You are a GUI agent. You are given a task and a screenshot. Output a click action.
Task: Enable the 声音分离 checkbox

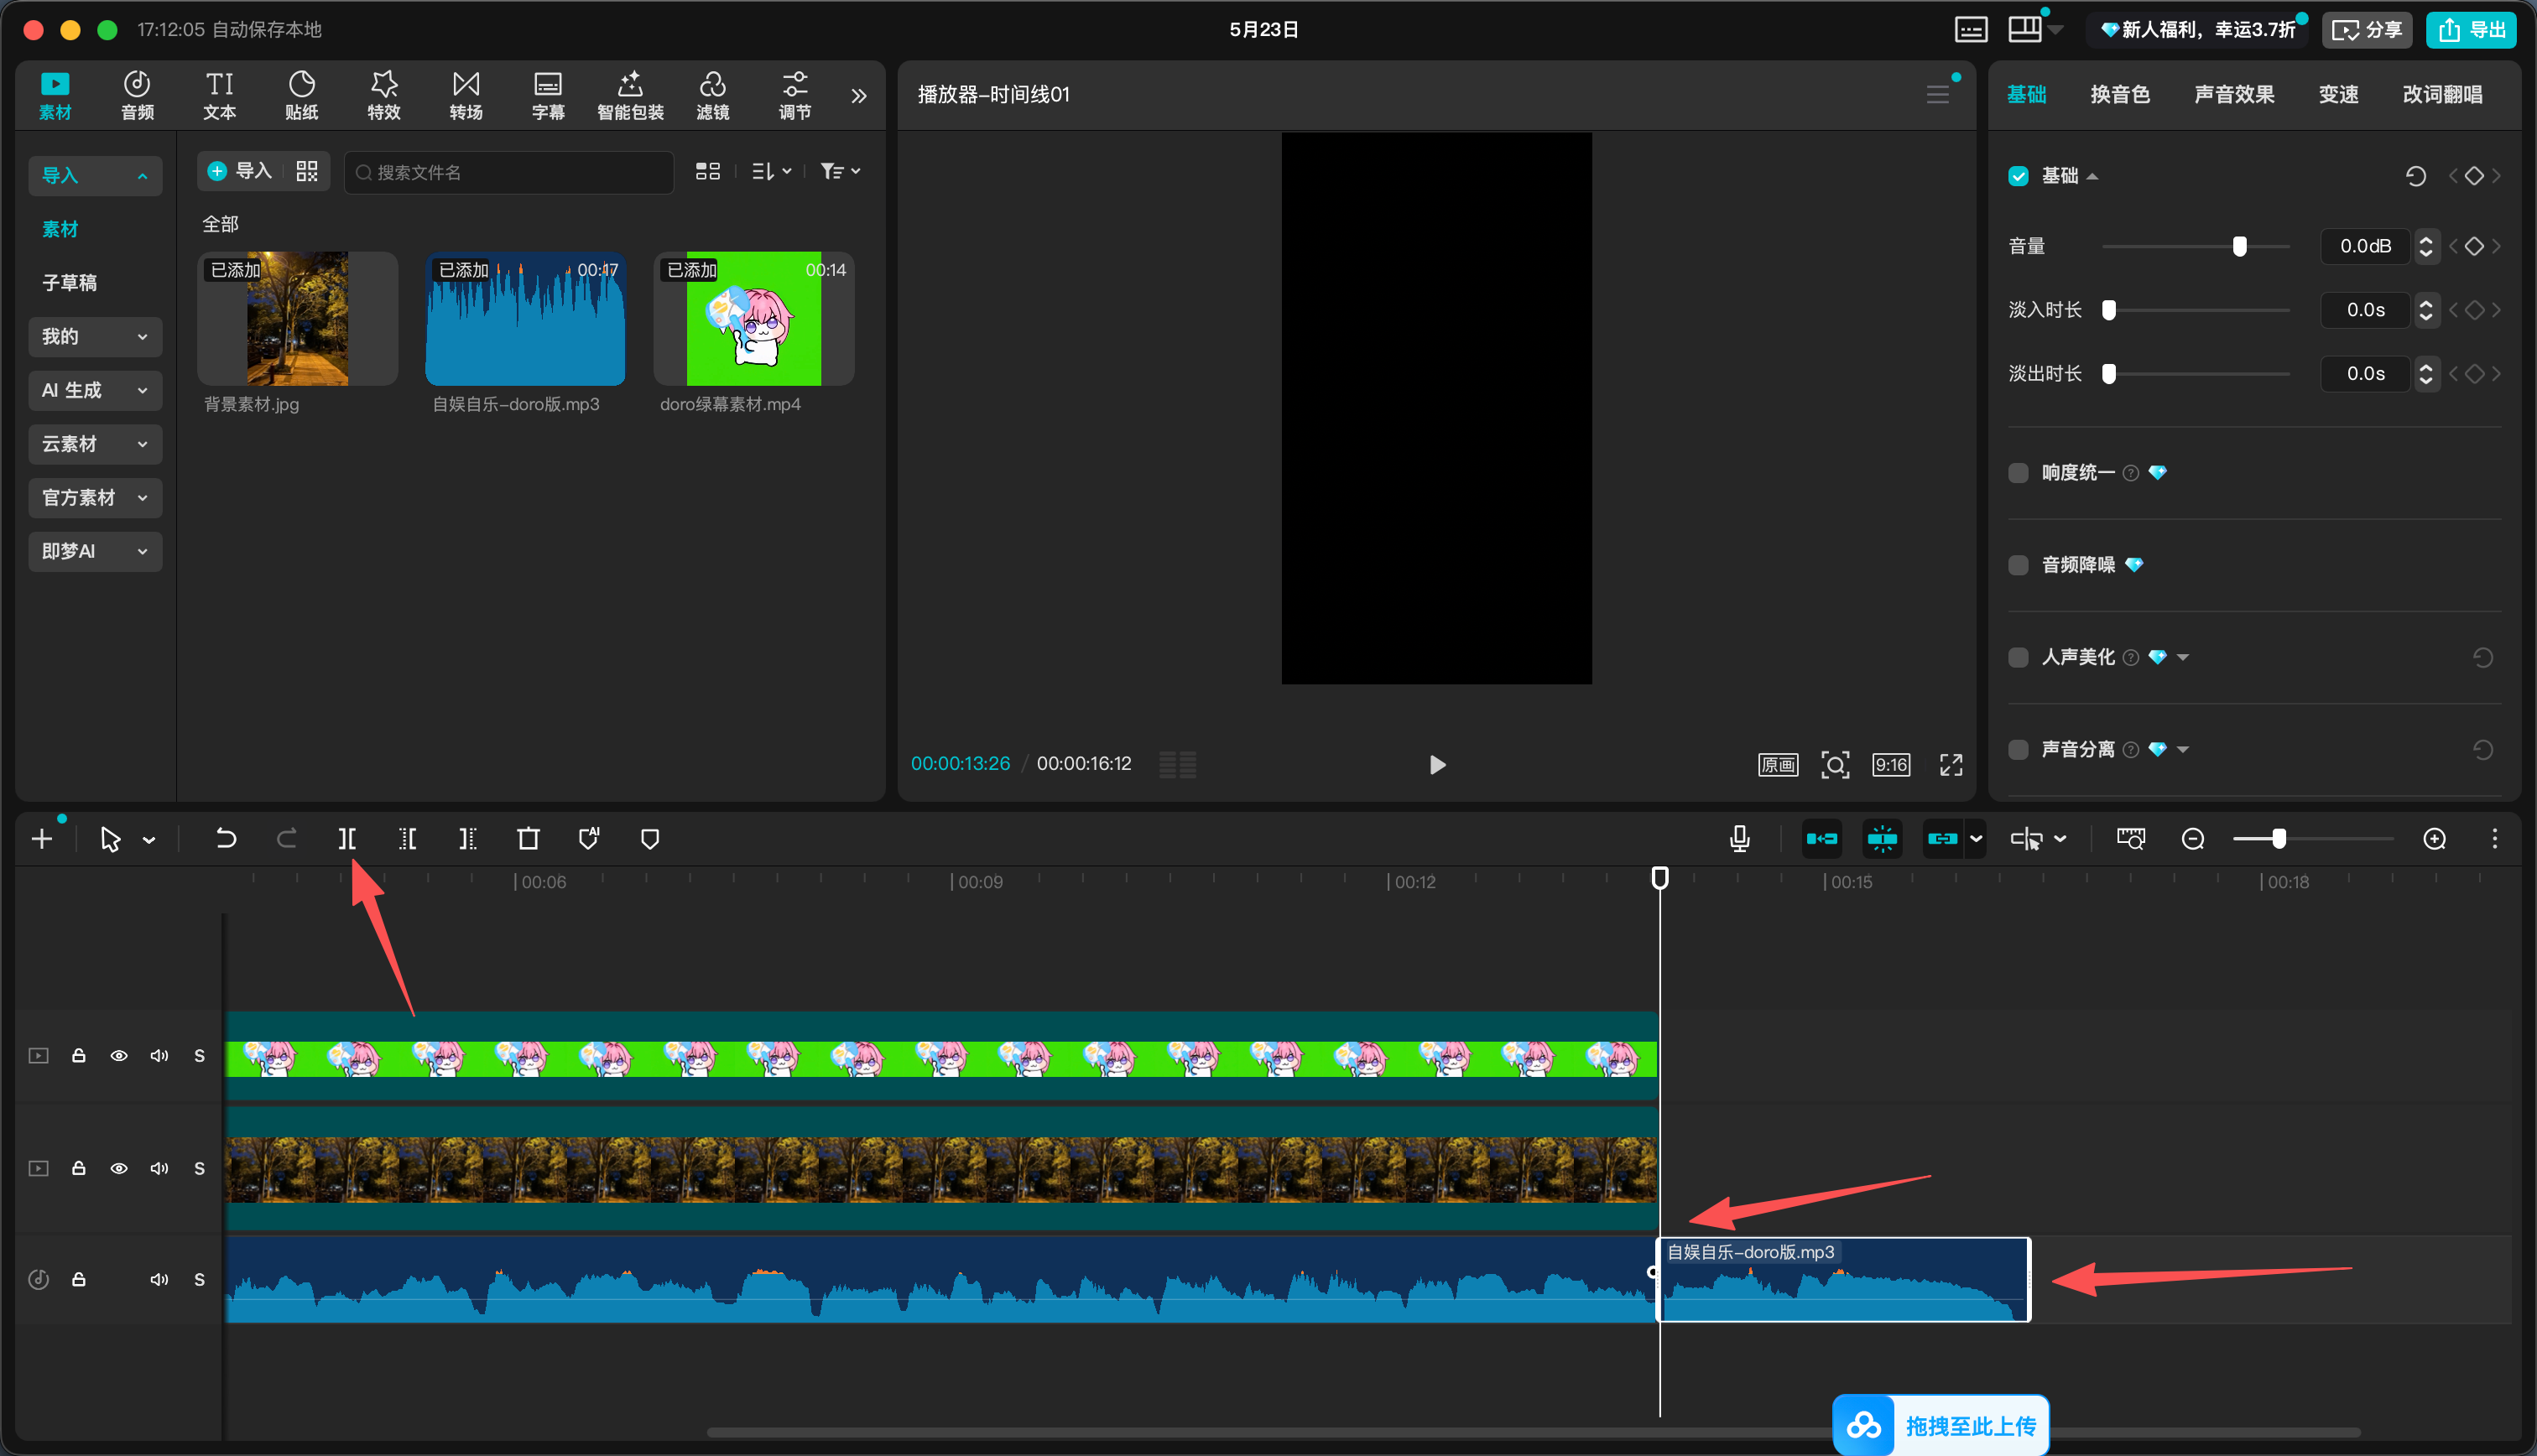click(x=2018, y=749)
